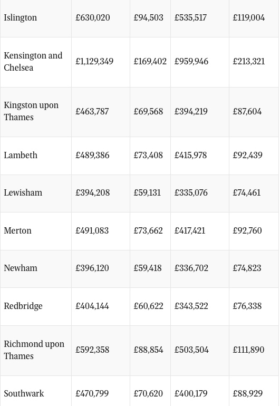Click the £1,129,349 value cell

(x=94, y=61)
